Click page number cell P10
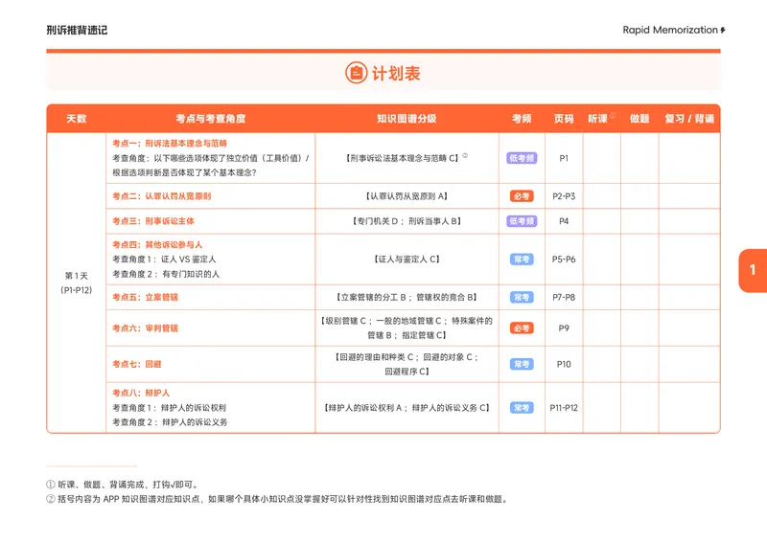Image resolution: width=767 pixels, height=542 pixels. [x=564, y=364]
